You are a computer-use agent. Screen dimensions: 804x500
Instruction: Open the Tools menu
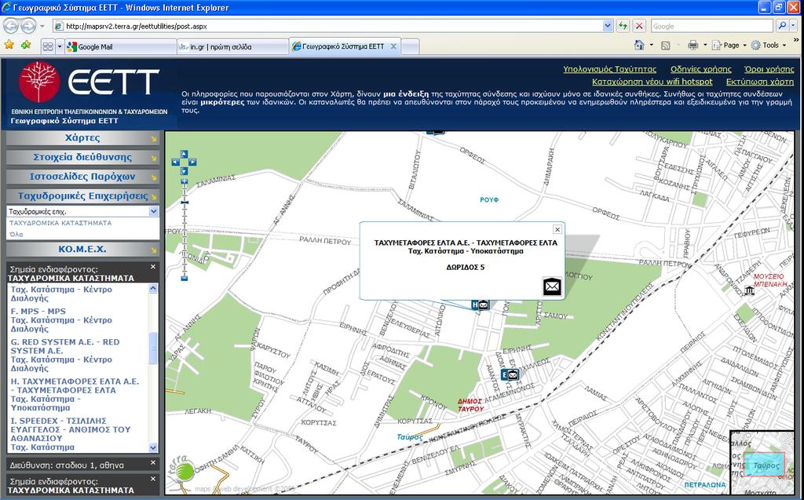[x=768, y=45]
